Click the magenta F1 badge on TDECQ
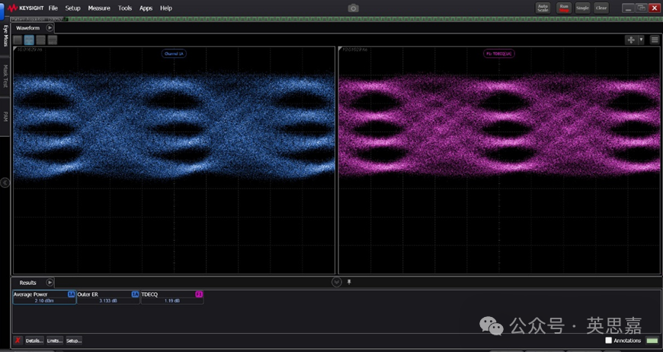Viewport: 663px width, 352px height. click(199, 294)
